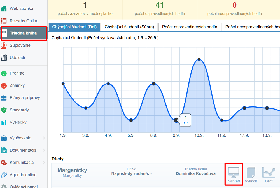The image size is (280, 188).
Task: Click the Web stránka house icon
Action: pos(4,8)
